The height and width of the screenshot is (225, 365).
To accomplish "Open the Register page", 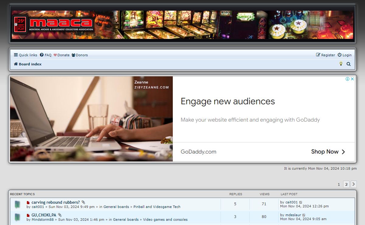I will coord(325,55).
